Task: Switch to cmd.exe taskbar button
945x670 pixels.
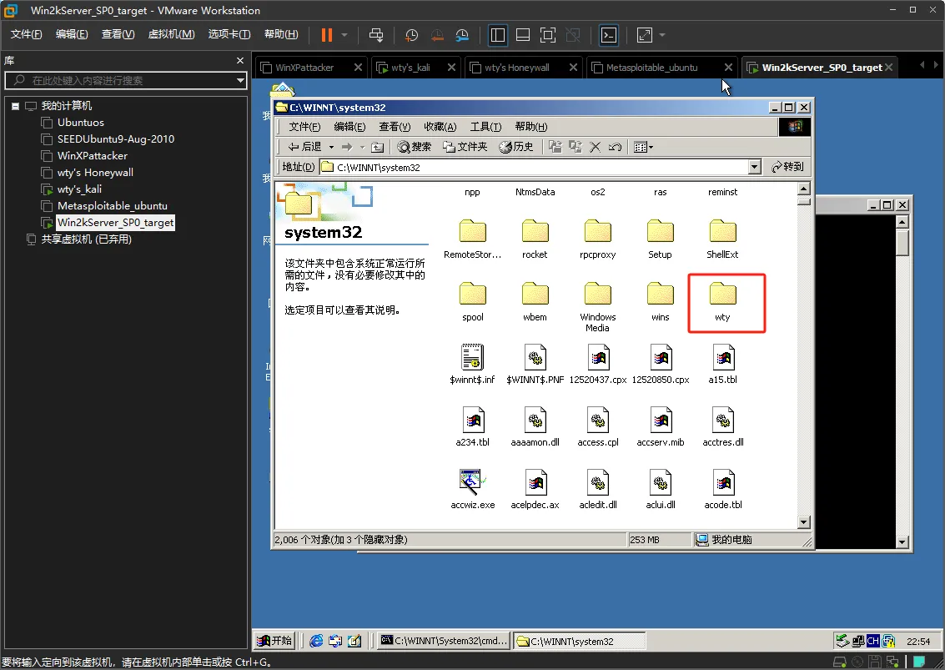Action: (x=445, y=641)
